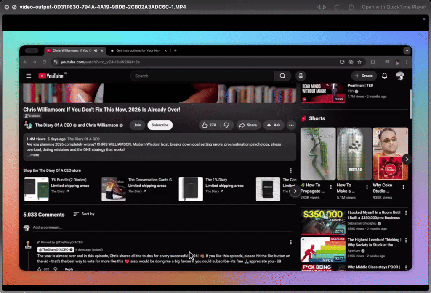
Task: Start voice search with microphone icon
Action: 301,76
